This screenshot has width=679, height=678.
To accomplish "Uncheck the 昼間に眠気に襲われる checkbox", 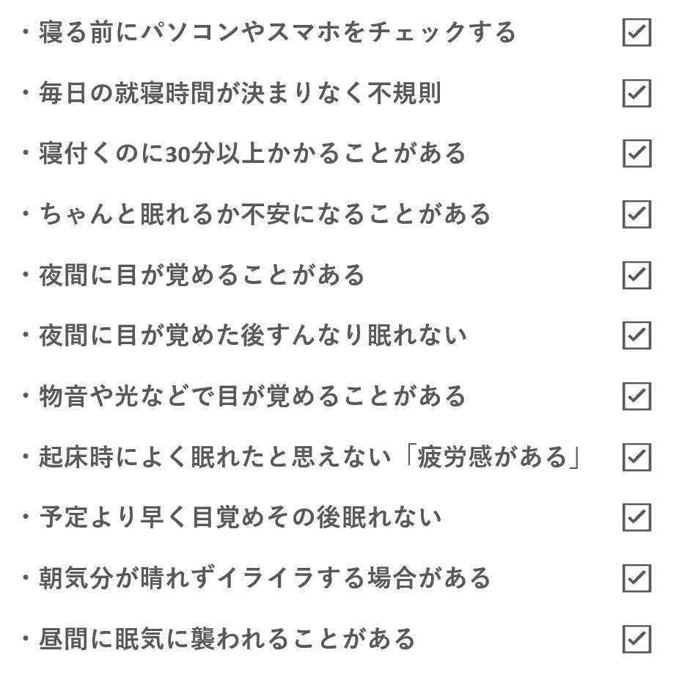I will pyautogui.click(x=636, y=639).
